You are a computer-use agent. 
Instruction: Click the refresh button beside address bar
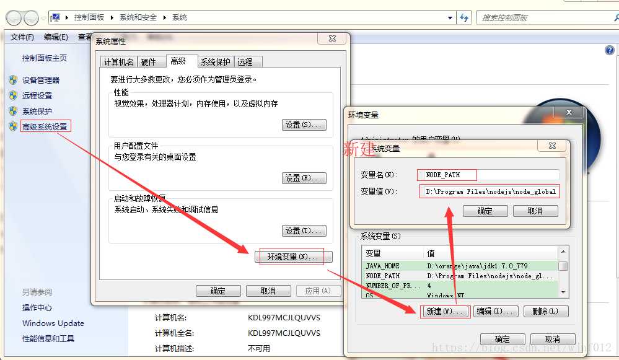(x=464, y=17)
